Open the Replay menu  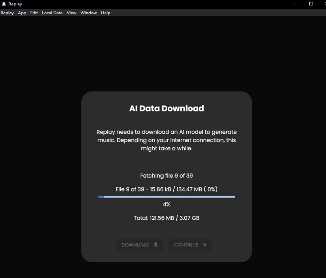(7, 13)
